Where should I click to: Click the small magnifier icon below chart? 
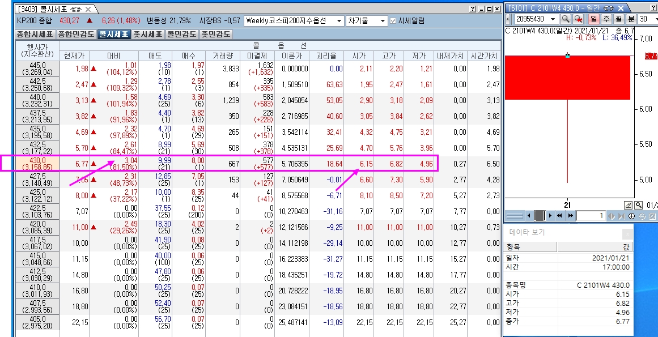point(638,205)
